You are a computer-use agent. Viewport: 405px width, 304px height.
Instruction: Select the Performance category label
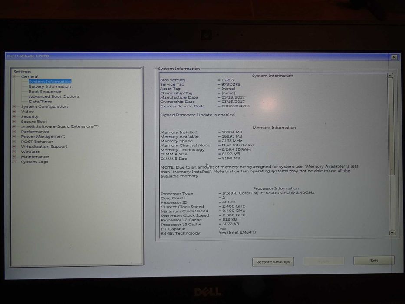35,132
